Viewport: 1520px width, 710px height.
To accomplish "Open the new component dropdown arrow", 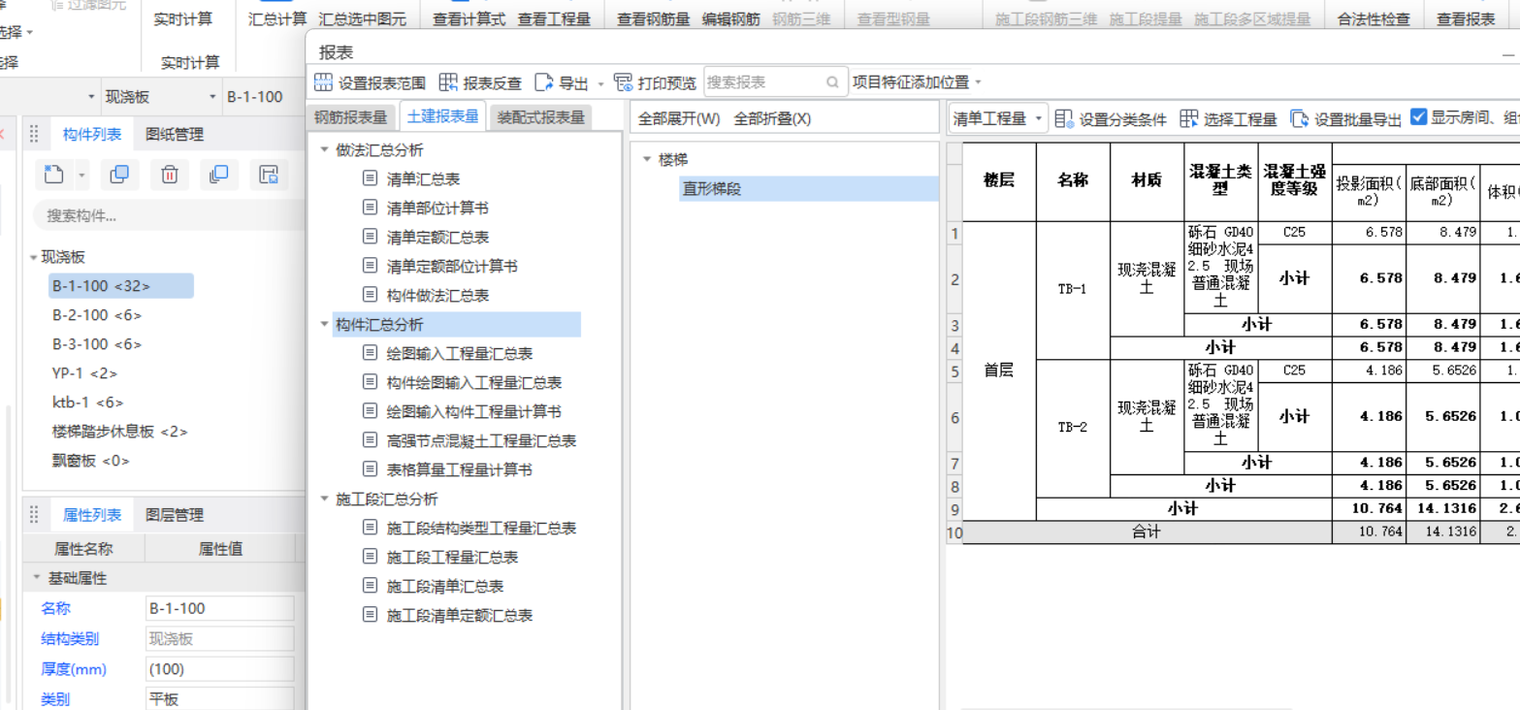I will pyautogui.click(x=81, y=176).
